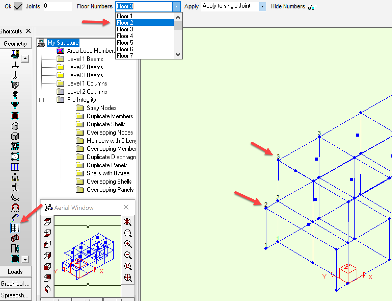392x301 pixels.
Task: Open the Graphical panel
Action: coord(15,283)
